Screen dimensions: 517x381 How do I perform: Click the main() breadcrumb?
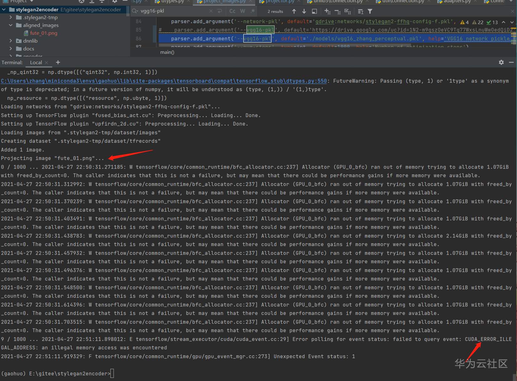pos(167,52)
